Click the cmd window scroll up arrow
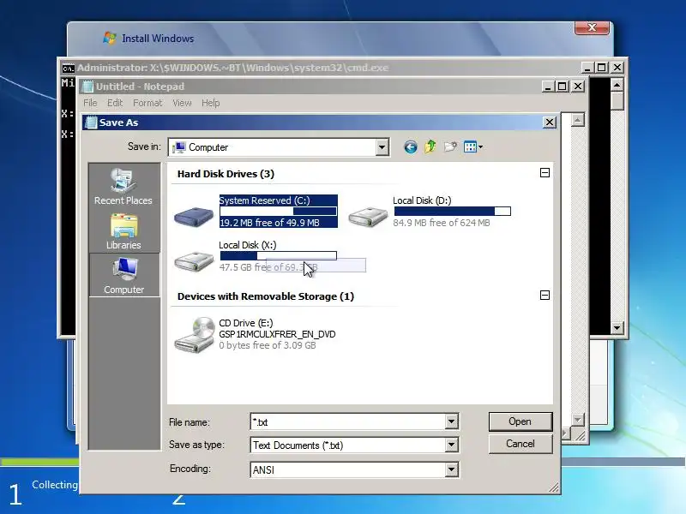 [x=617, y=84]
